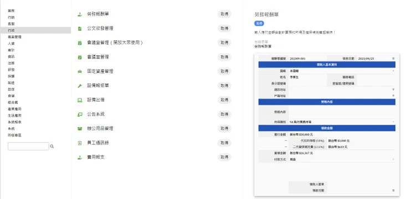The height and width of the screenshot is (199, 410).
Task: Select the 客服 category in the sidebar
Action: [x=11, y=24]
